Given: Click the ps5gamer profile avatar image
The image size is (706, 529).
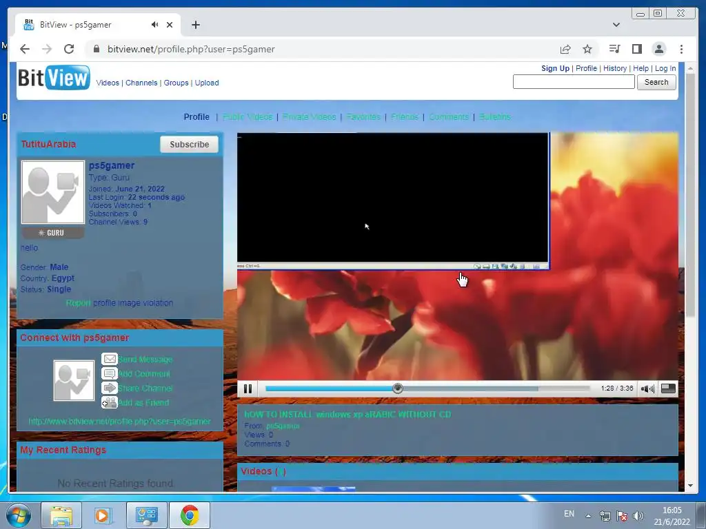Looking at the screenshot, I should 53,192.
